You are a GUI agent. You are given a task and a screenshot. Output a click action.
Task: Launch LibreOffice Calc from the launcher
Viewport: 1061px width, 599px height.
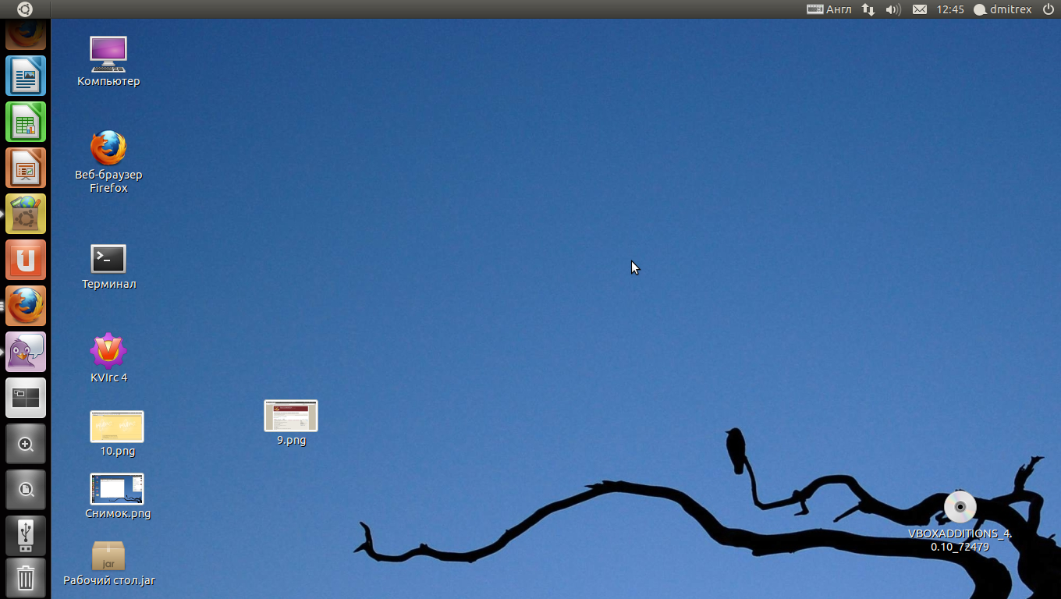click(x=26, y=122)
